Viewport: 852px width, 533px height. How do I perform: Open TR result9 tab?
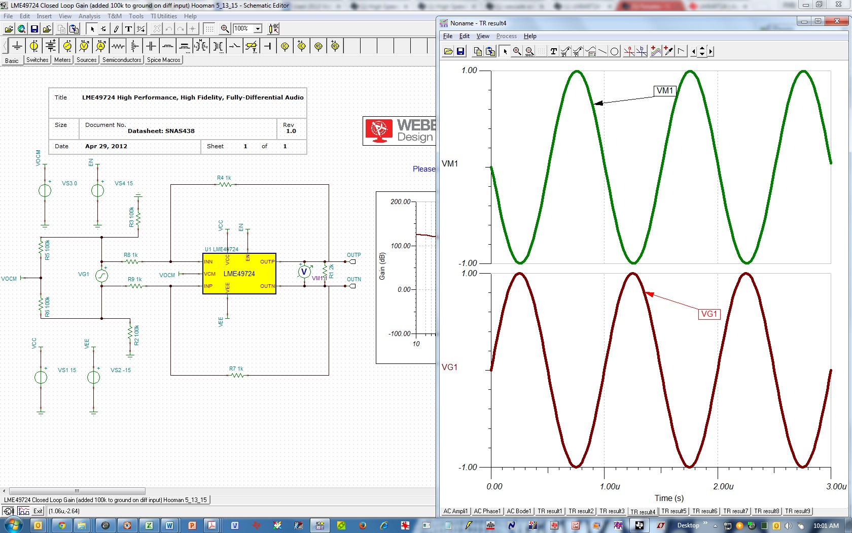click(798, 511)
